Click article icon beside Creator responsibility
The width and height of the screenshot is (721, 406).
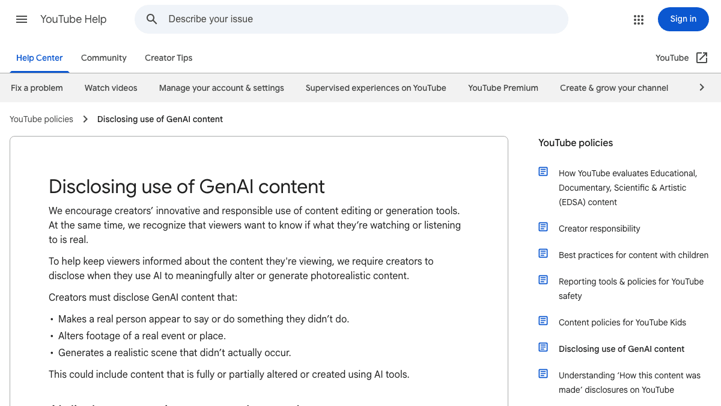tap(543, 227)
